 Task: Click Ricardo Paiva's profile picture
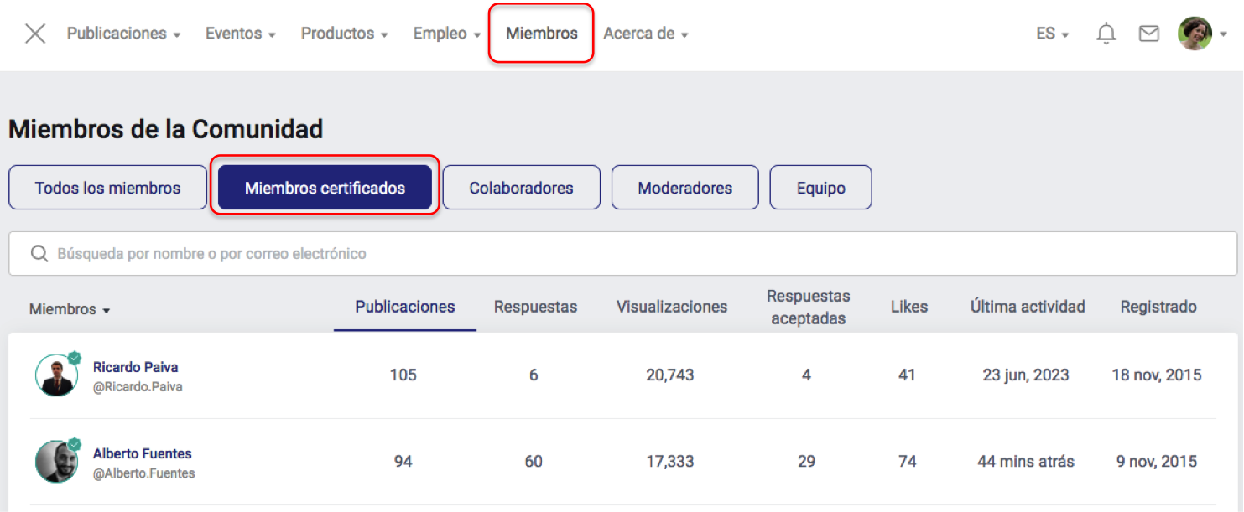(56, 375)
